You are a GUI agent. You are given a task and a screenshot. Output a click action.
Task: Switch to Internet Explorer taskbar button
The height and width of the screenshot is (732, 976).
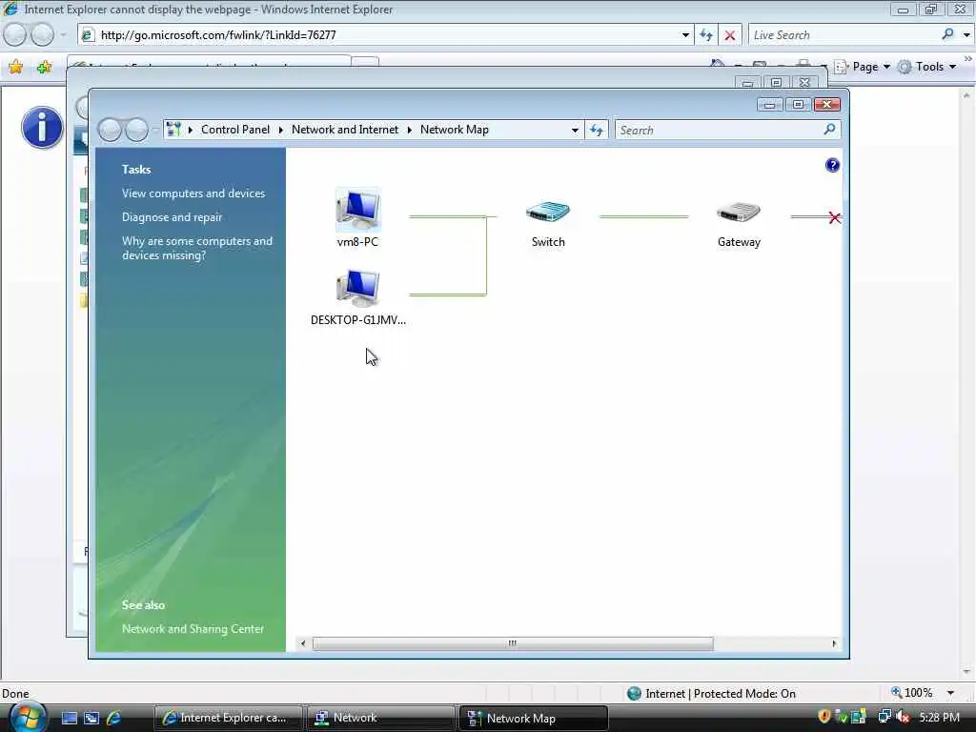point(228,718)
